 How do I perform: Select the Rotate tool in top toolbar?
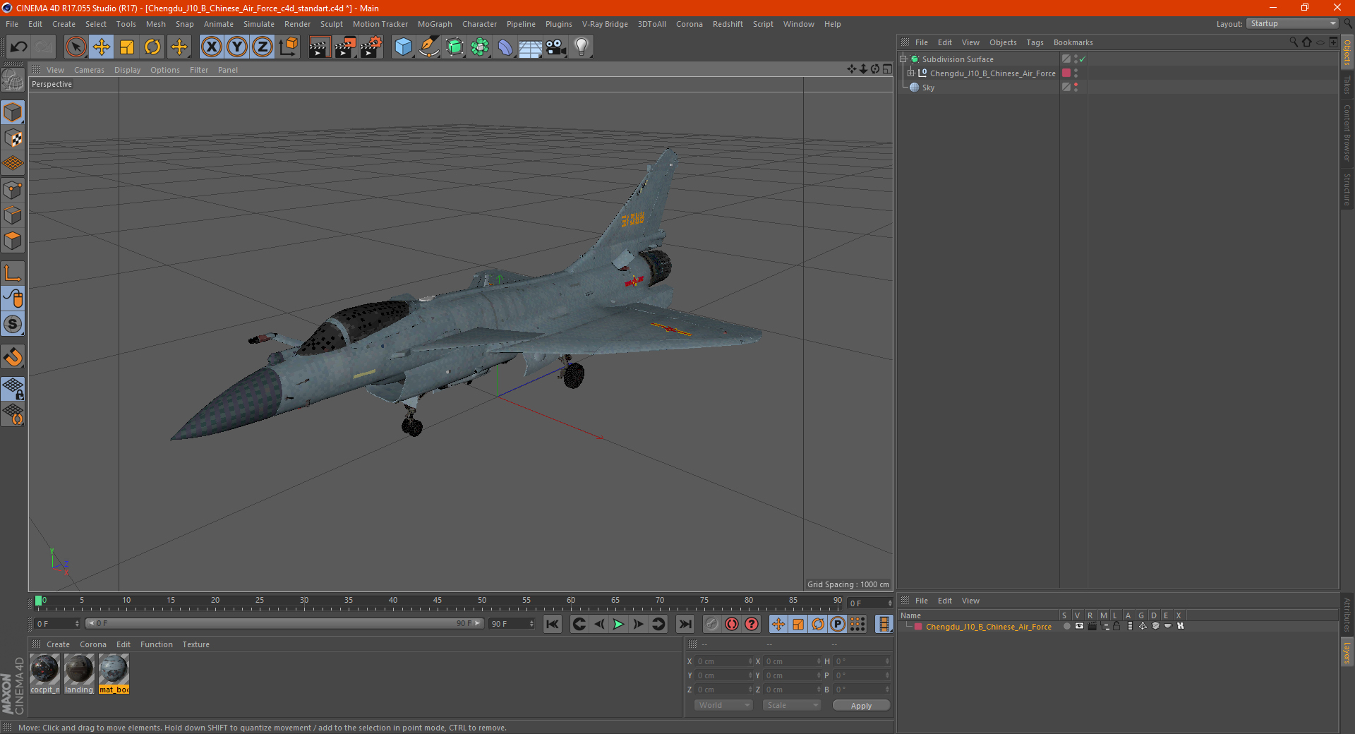pyautogui.click(x=152, y=47)
